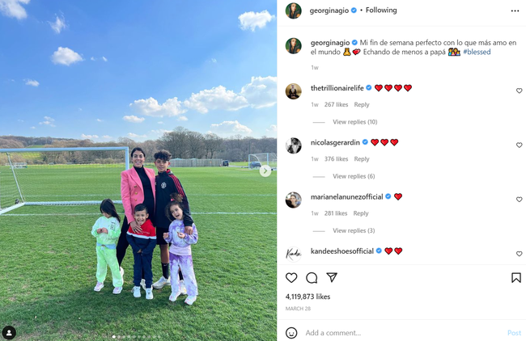Open the #blessed hashtag link
526x341 pixels.
[477, 52]
